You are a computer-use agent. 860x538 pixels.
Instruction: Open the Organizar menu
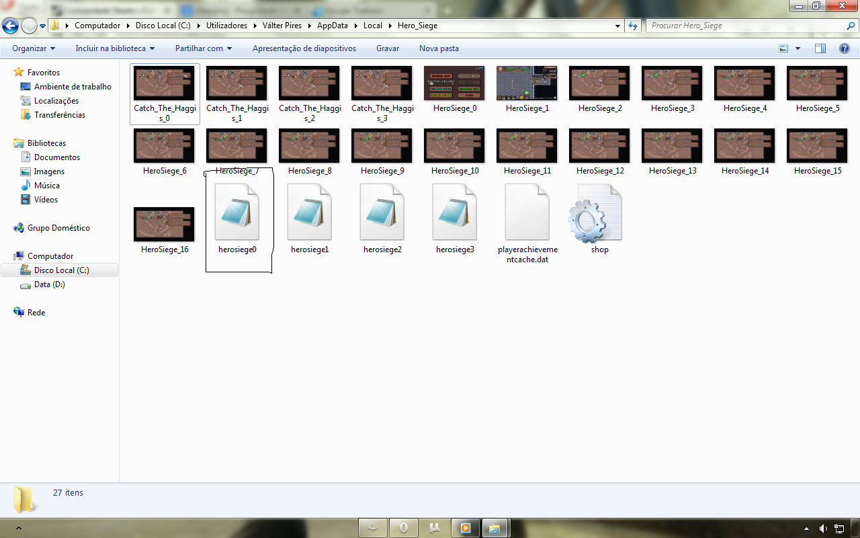click(34, 48)
